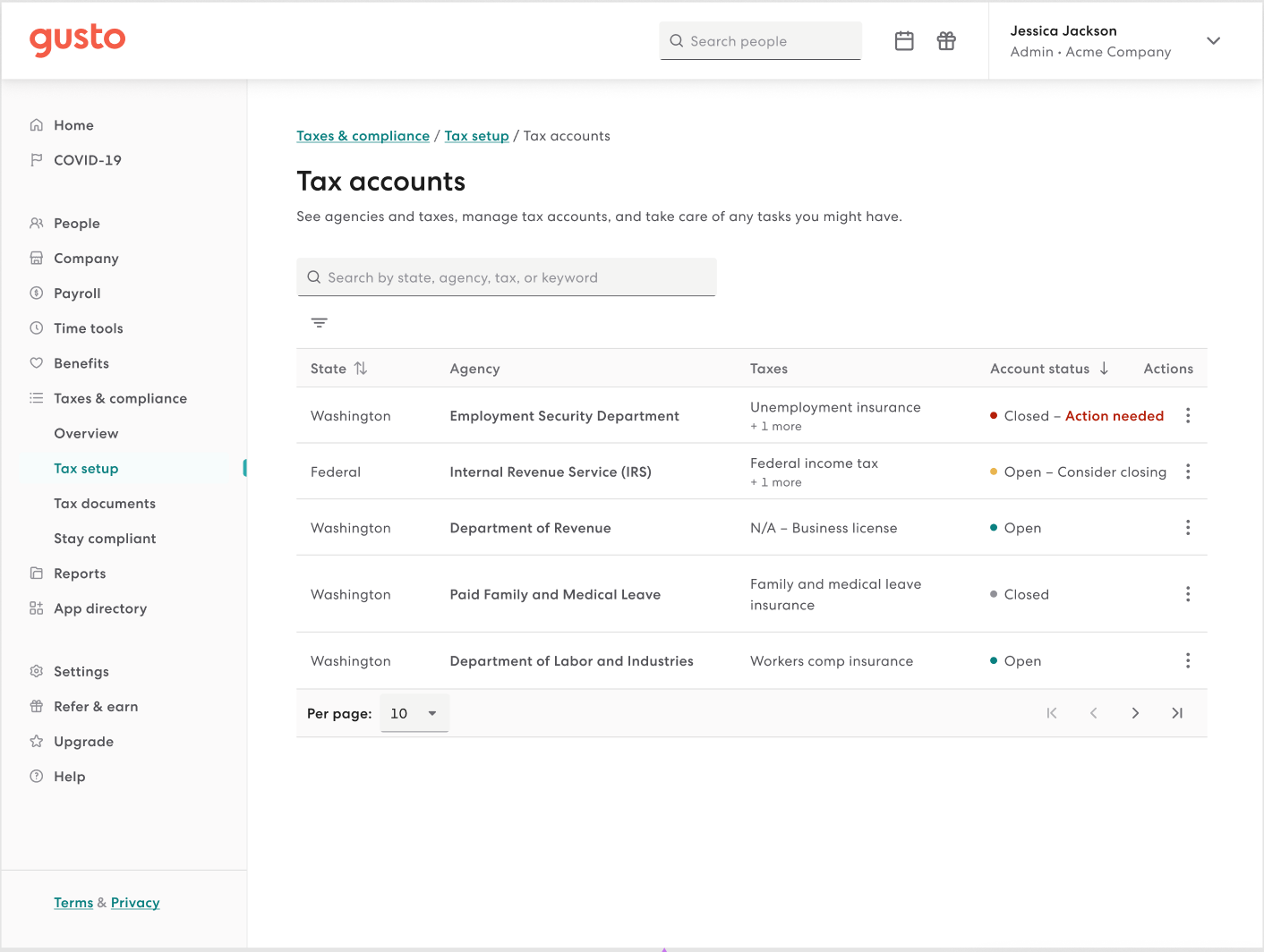
Task: Select Tax setup in sidebar
Action: [86, 468]
